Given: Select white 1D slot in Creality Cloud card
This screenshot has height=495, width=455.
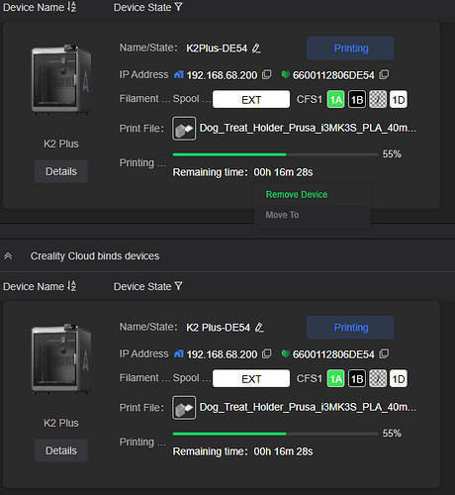Looking at the screenshot, I should pyautogui.click(x=399, y=378).
